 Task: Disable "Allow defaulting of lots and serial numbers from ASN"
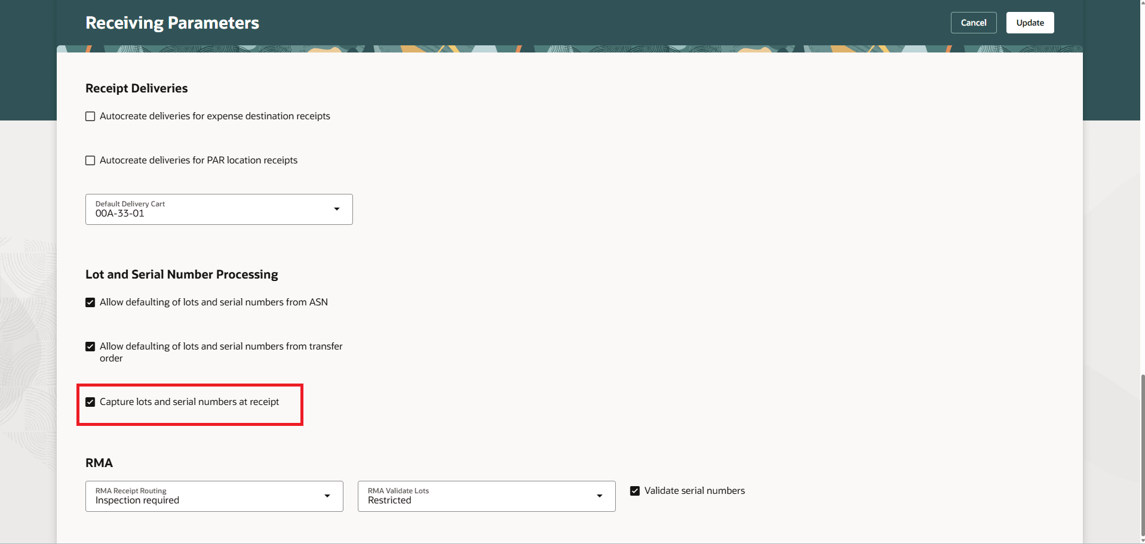tap(90, 302)
